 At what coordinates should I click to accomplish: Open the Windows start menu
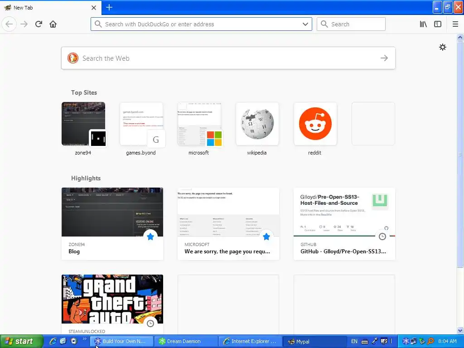pos(21,341)
